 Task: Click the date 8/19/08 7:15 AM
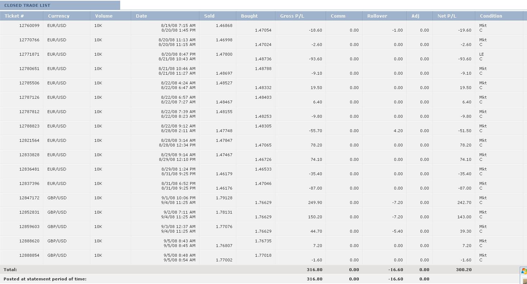(x=178, y=25)
